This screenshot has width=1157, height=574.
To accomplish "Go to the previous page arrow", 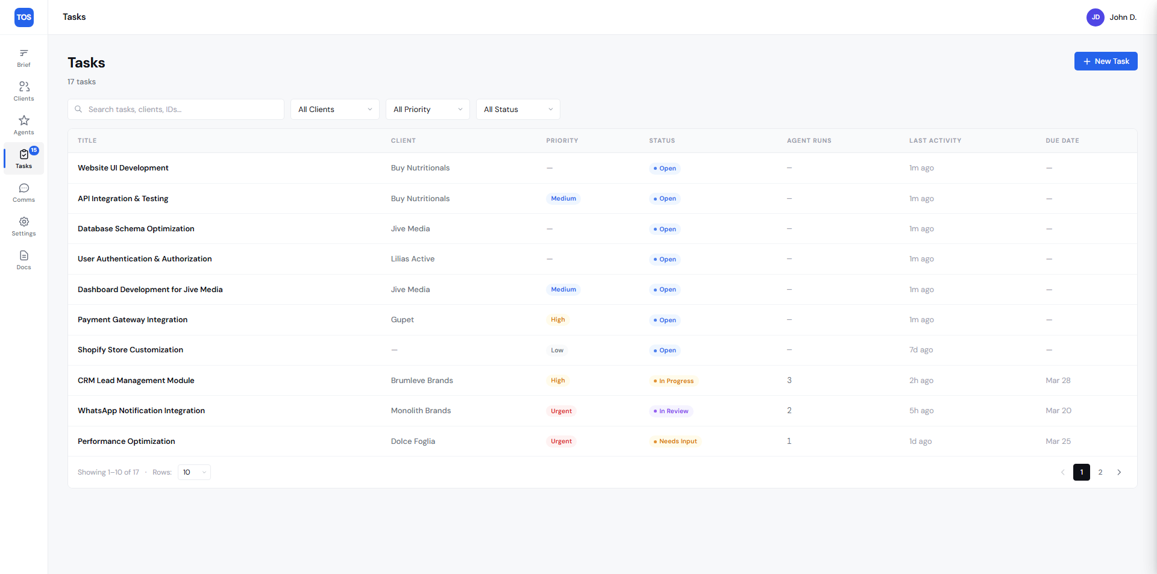I will [x=1063, y=472].
